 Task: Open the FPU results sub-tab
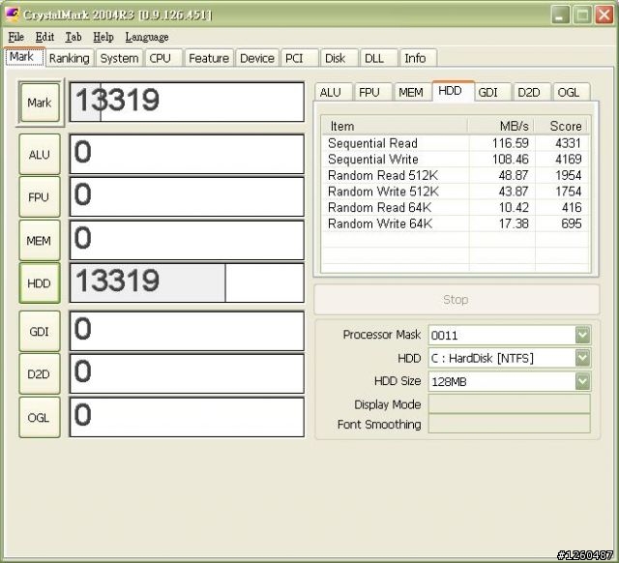[x=373, y=92]
